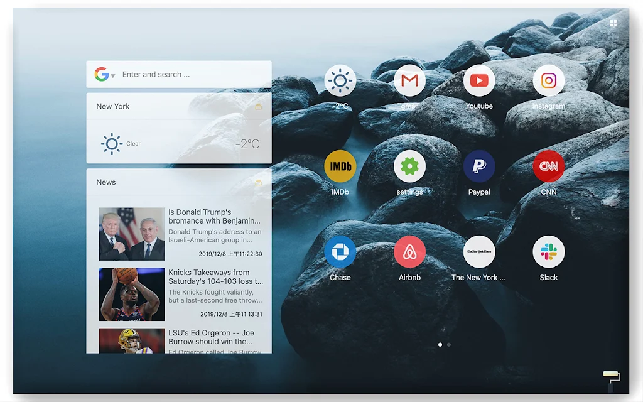The height and width of the screenshot is (402, 643).
Task: Open The New York Times shortcut
Action: pyautogui.click(x=479, y=252)
